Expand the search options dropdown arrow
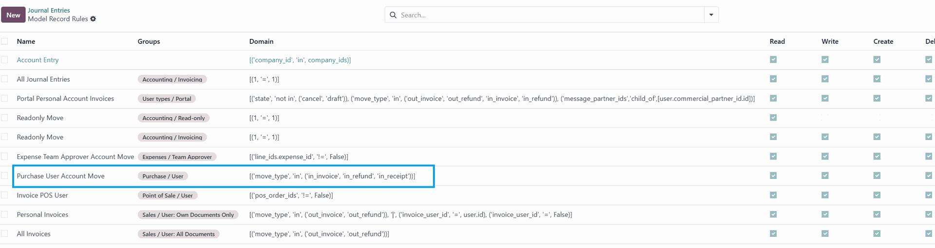Viewport: 935px width, 248px height. pyautogui.click(x=711, y=15)
